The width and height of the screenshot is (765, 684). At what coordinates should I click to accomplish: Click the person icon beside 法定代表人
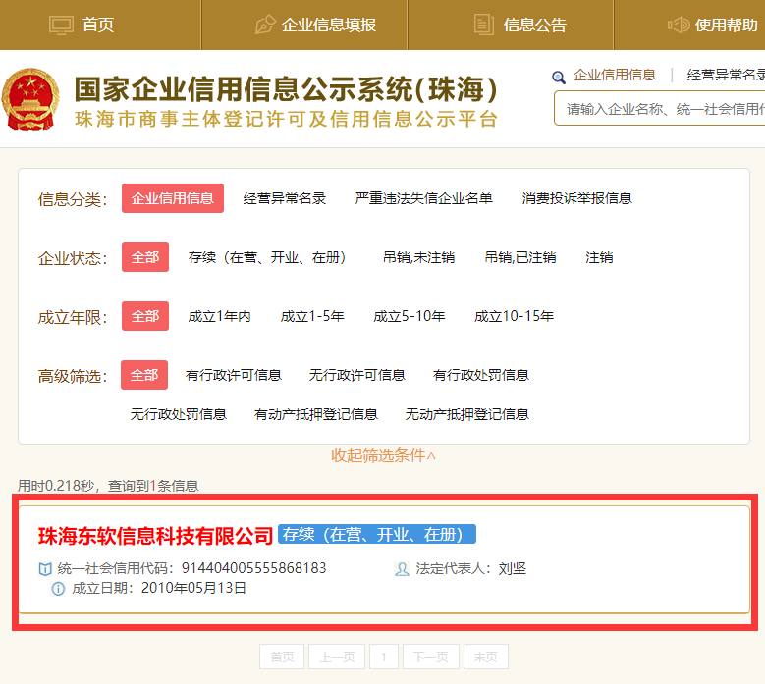pyautogui.click(x=402, y=568)
